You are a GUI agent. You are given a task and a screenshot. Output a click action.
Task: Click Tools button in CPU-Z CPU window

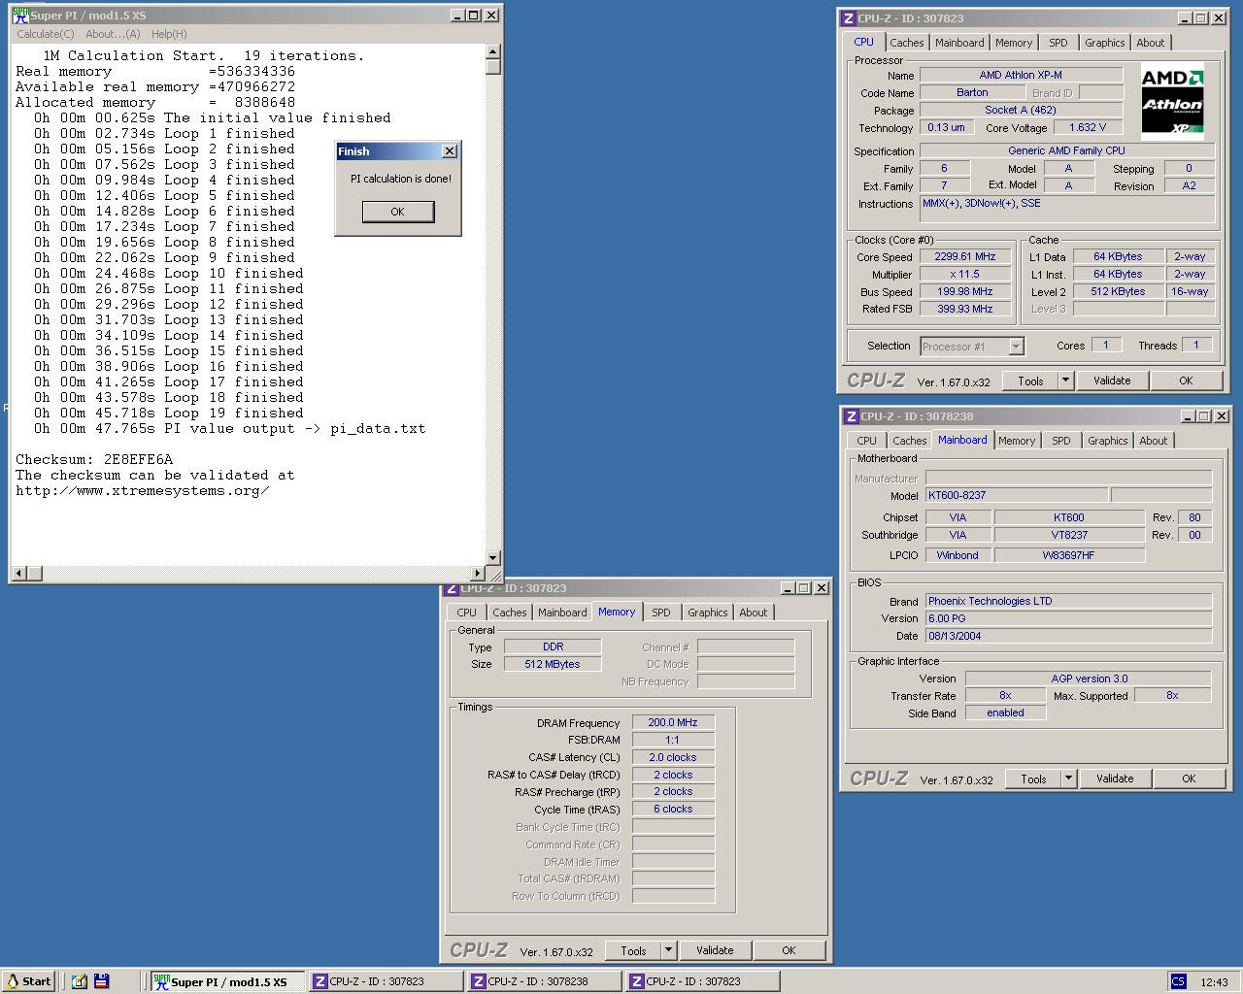1030,381
